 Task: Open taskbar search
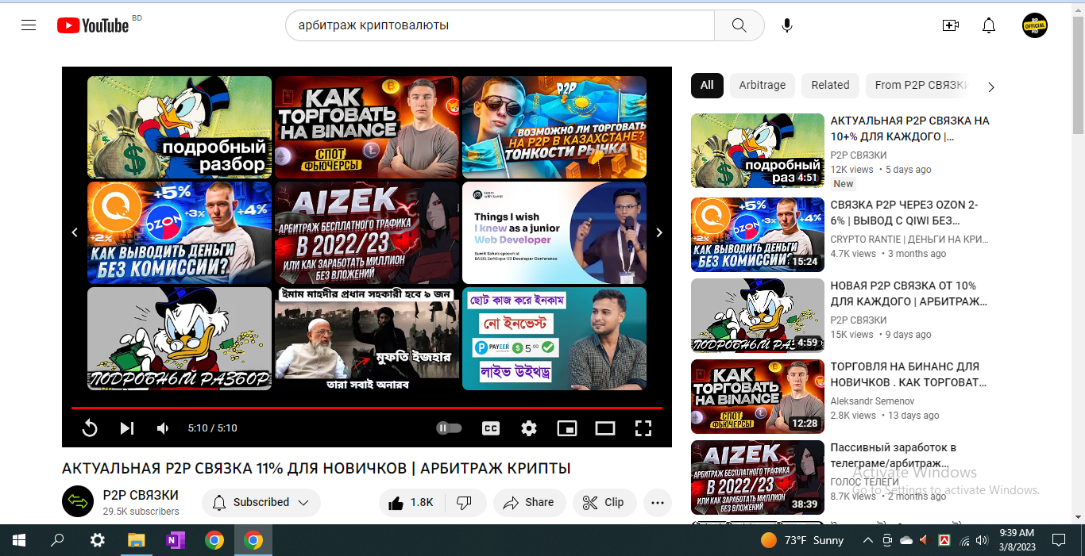[57, 540]
